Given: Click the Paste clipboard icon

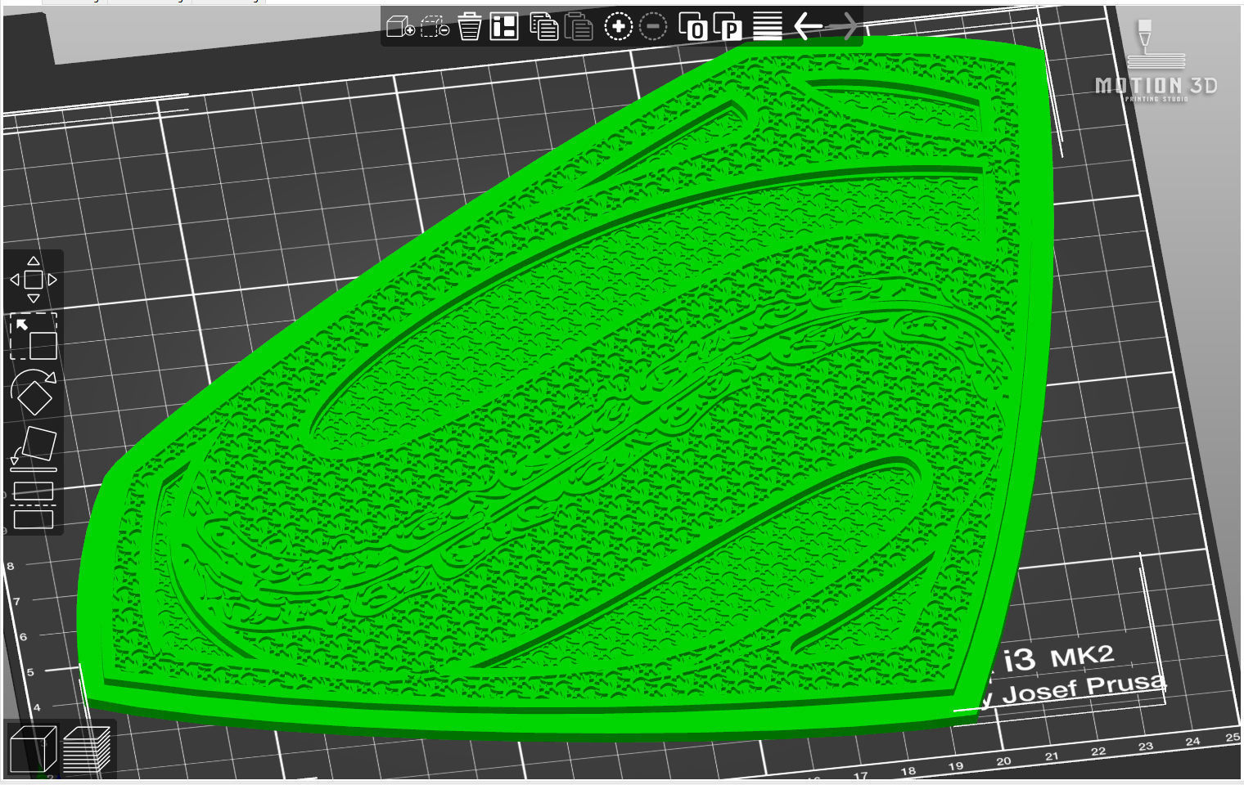Looking at the screenshot, I should point(579,26).
